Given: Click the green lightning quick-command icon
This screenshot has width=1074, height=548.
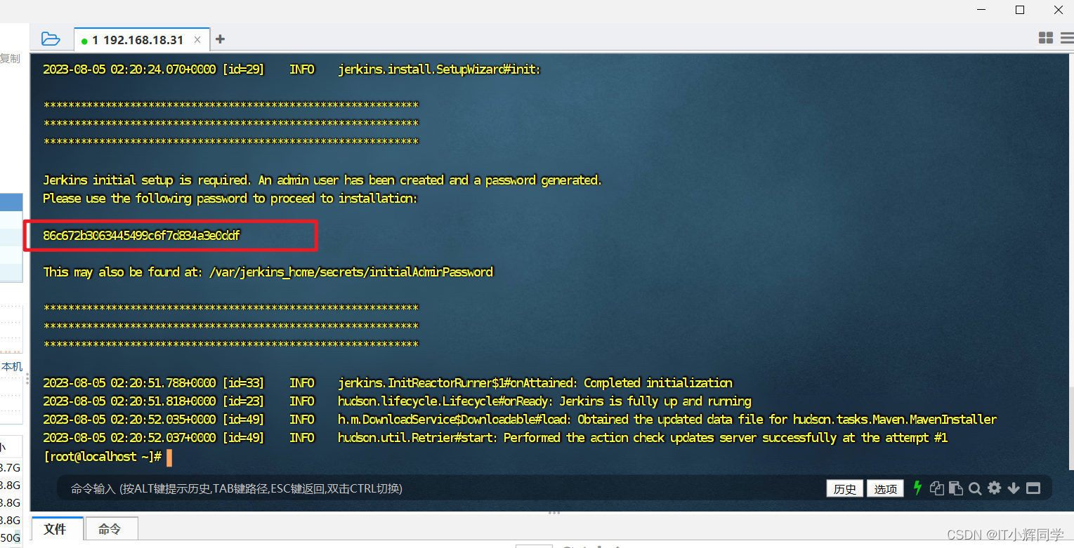Looking at the screenshot, I should point(917,488).
